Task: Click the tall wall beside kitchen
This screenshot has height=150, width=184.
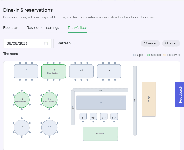Action: click(135, 101)
